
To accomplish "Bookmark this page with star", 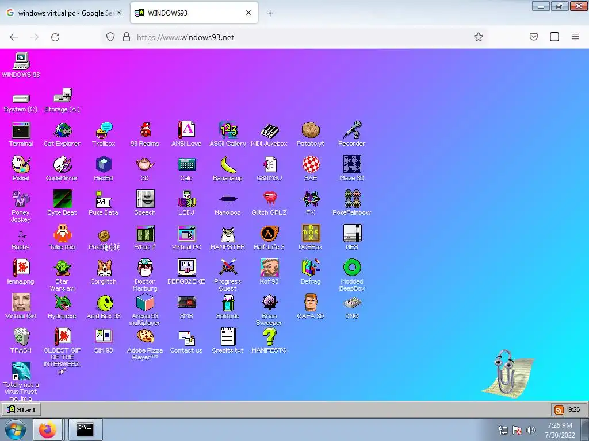I will tap(478, 37).
